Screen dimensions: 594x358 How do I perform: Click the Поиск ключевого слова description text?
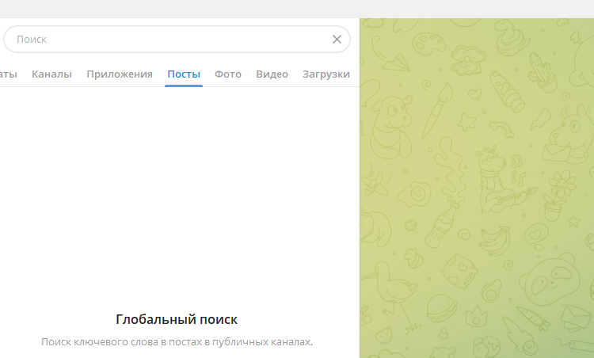coord(177,341)
